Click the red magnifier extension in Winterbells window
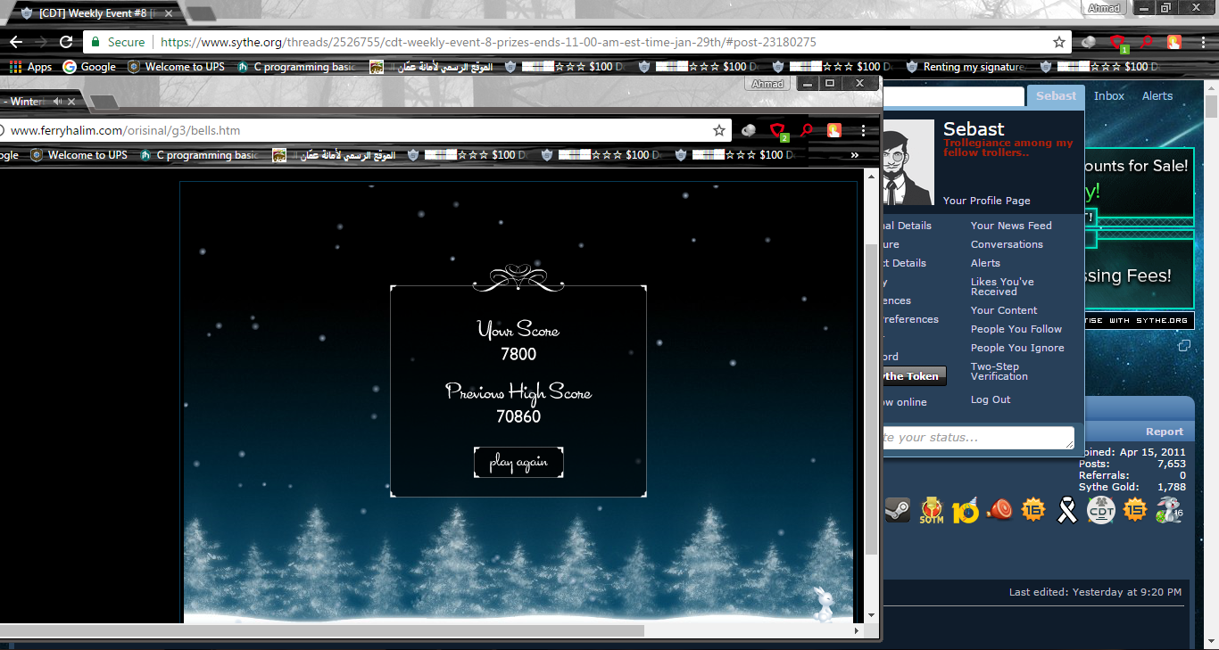This screenshot has height=650, width=1219. click(806, 130)
